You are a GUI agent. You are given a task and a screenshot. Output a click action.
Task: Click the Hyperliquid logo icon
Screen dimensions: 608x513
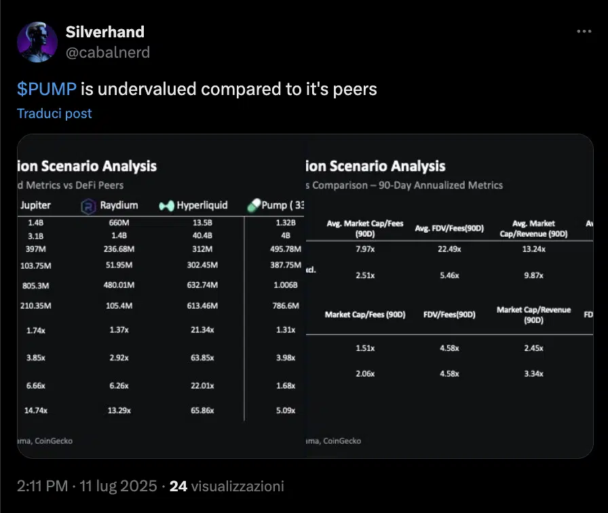click(167, 206)
